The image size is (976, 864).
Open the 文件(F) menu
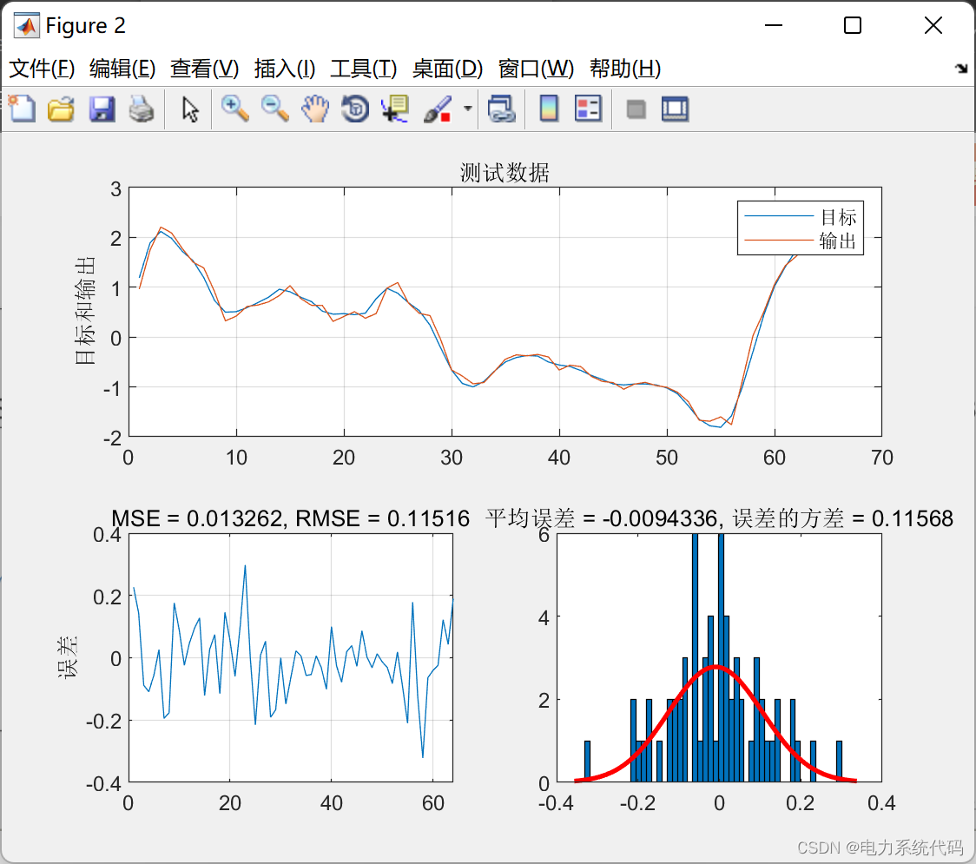pos(42,69)
